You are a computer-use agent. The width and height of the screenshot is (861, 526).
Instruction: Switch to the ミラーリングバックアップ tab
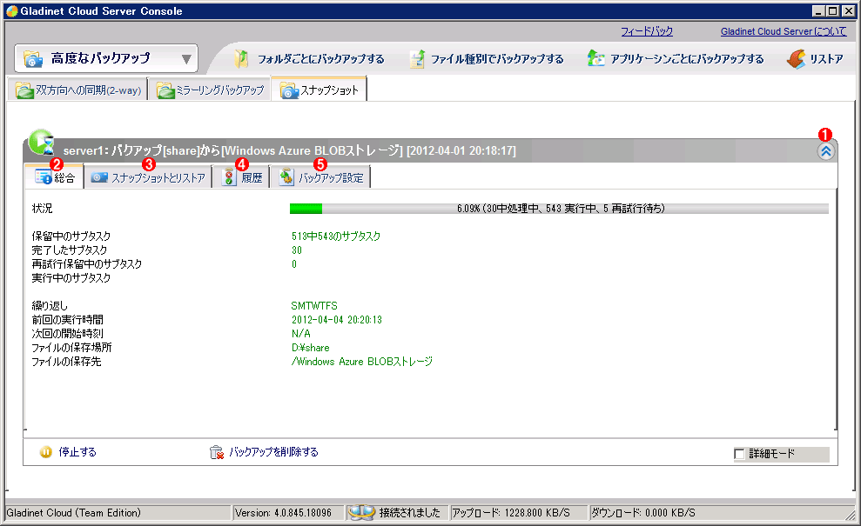[210, 90]
